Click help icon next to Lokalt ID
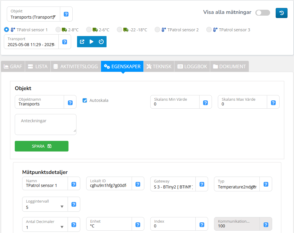 point(138,184)
